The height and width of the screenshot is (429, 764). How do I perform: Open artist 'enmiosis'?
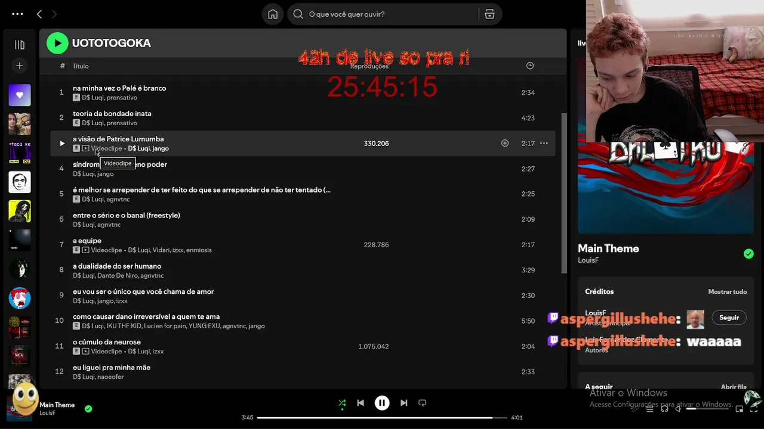coord(199,250)
